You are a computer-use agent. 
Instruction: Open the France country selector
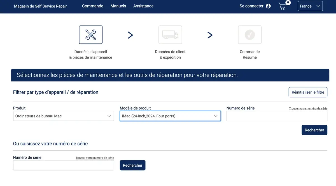pos(310,6)
